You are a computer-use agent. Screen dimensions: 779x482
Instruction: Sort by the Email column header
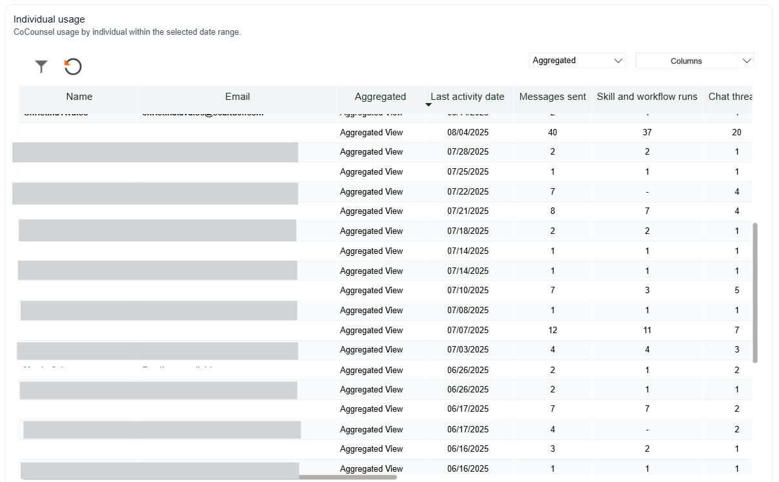coord(237,97)
